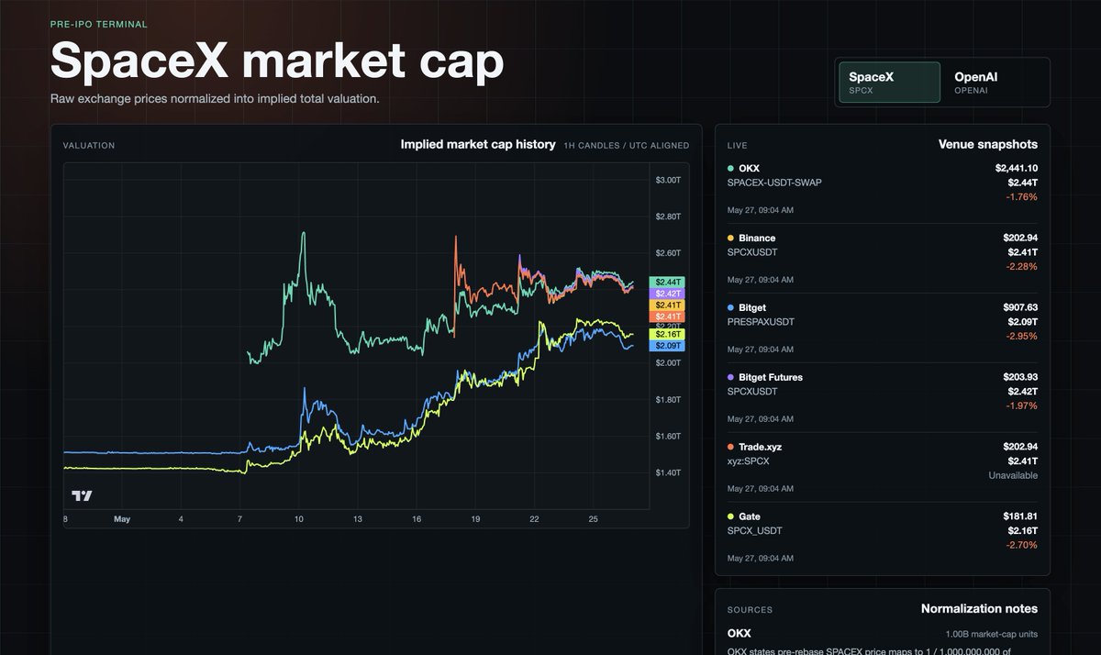The height and width of the screenshot is (655, 1101).
Task: Click the $907.63 Bitget price
Action: pyautogui.click(x=1021, y=308)
